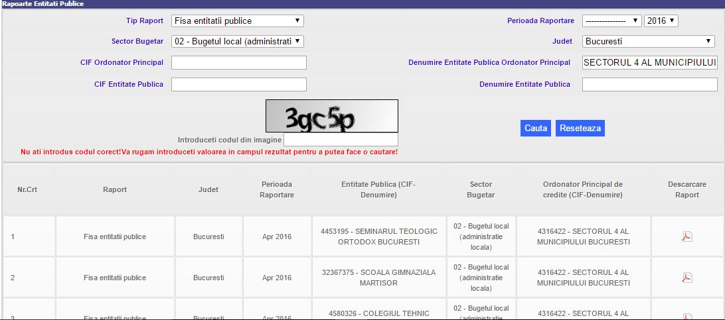725x320 pixels.
Task: Click the Perioada Raportare column header
Action: tap(277, 189)
